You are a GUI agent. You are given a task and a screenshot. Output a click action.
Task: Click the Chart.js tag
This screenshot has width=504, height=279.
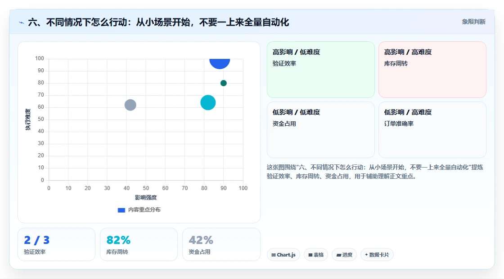pyautogui.click(x=283, y=255)
